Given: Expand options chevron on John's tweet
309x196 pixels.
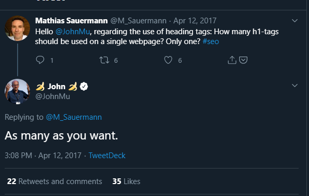Looking at the screenshot, I should [x=295, y=85].
